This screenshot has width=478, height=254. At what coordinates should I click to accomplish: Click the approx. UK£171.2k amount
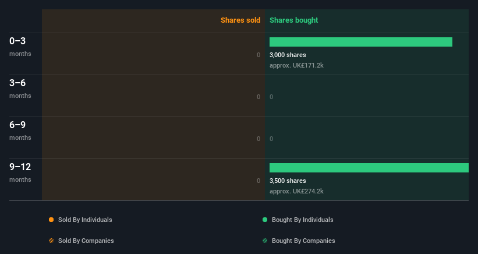(296, 65)
